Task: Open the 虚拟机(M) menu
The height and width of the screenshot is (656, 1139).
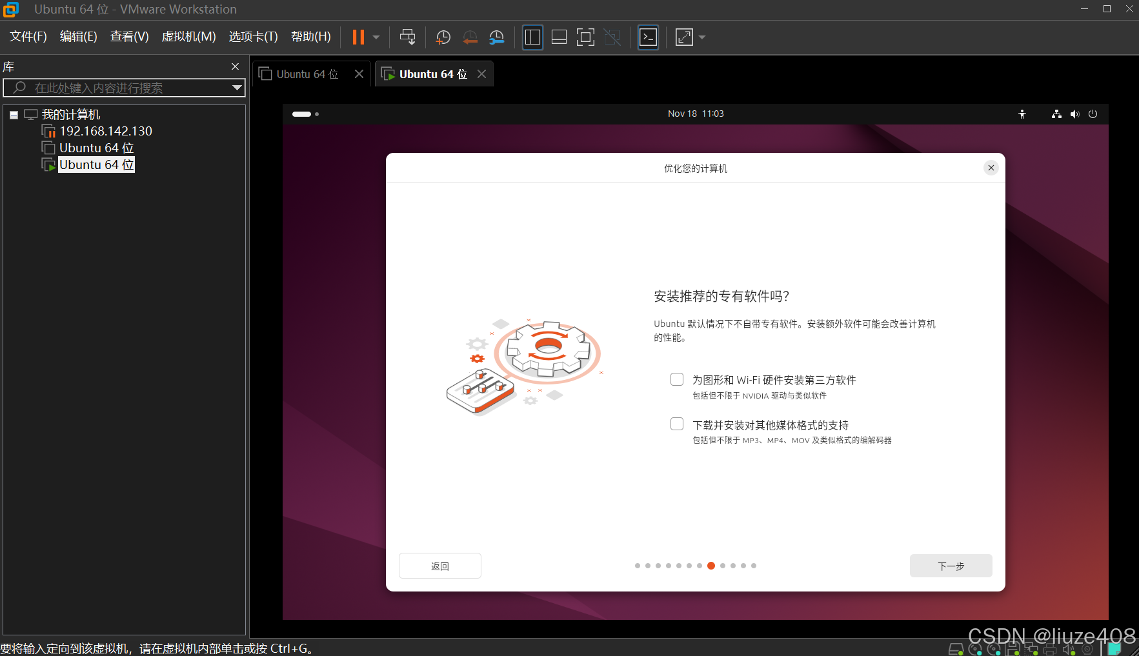Action: coord(188,37)
